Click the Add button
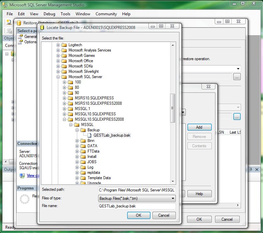This screenshot has width=263, height=233. click(199, 127)
